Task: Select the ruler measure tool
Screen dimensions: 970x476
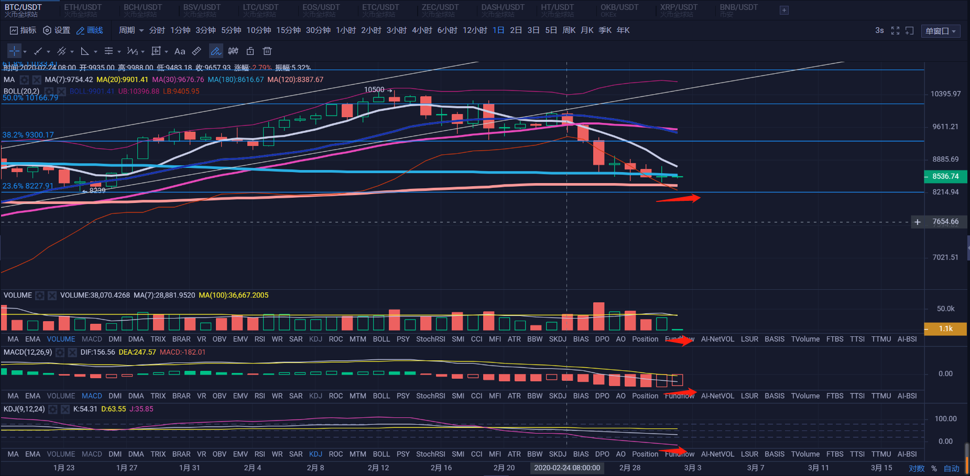Action: click(197, 51)
